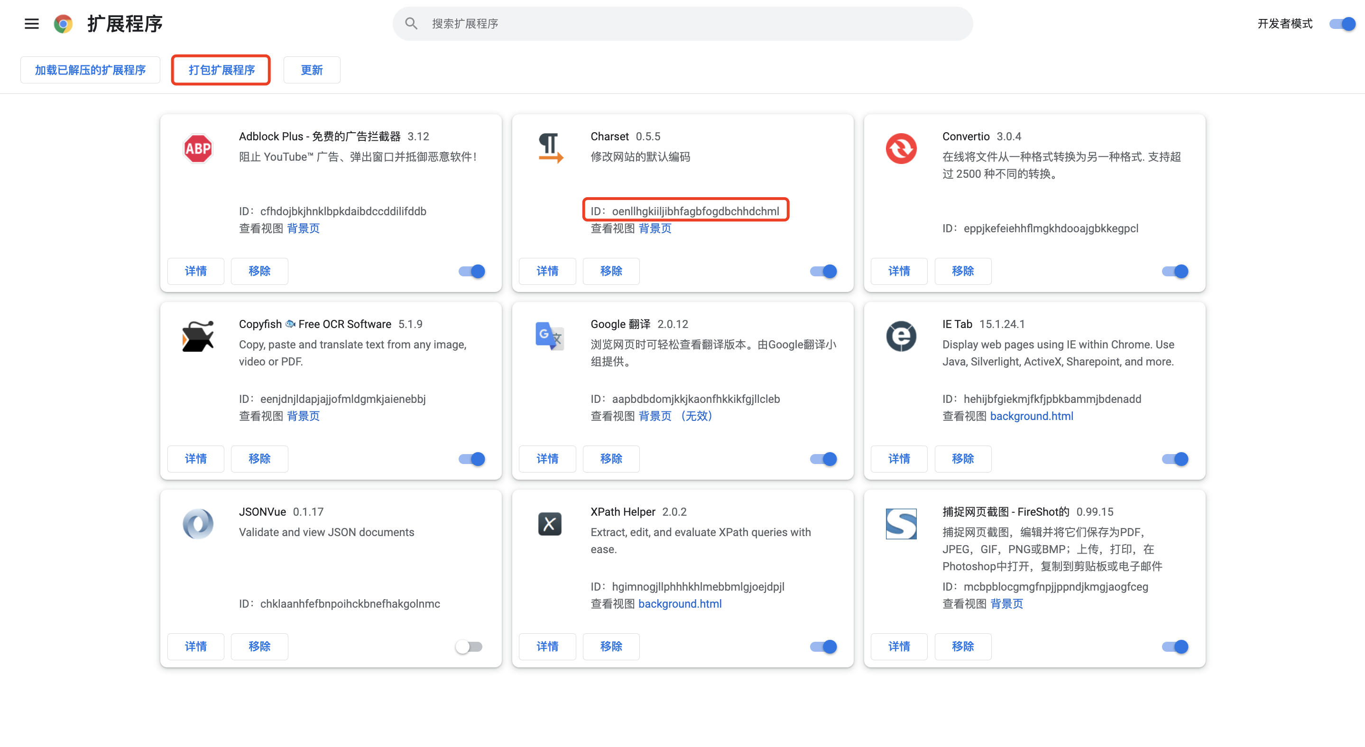Click 加载已解压的扩展程序 button
This screenshot has height=747, width=1365.
click(x=90, y=70)
